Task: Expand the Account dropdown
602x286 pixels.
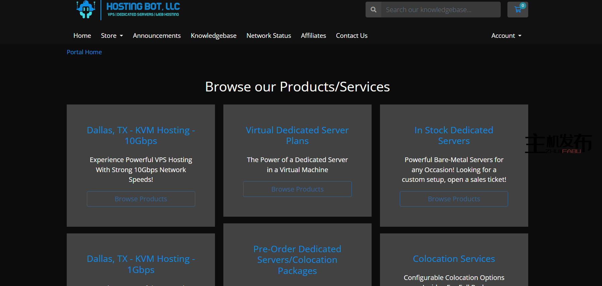Action: pyautogui.click(x=506, y=35)
